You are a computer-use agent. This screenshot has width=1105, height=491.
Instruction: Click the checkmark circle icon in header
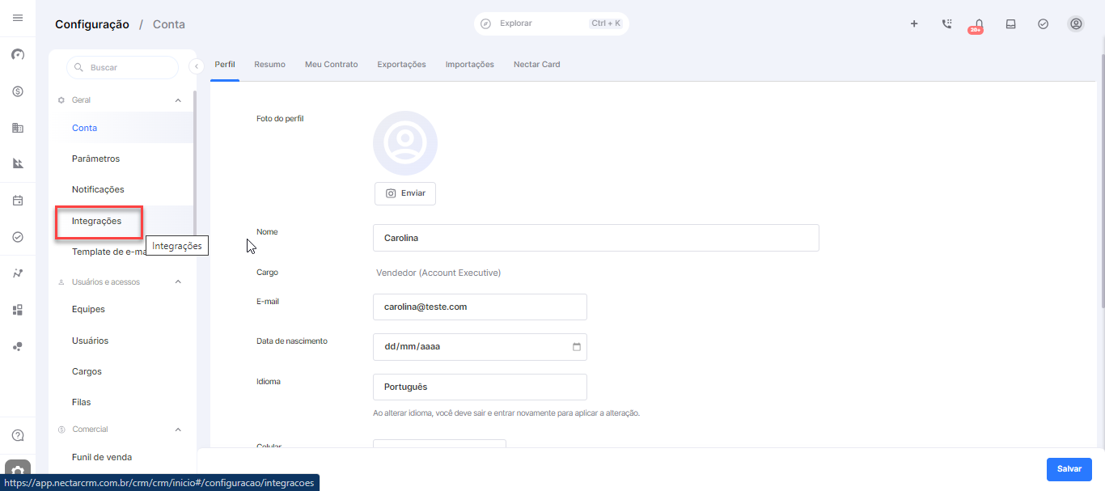point(1044,24)
